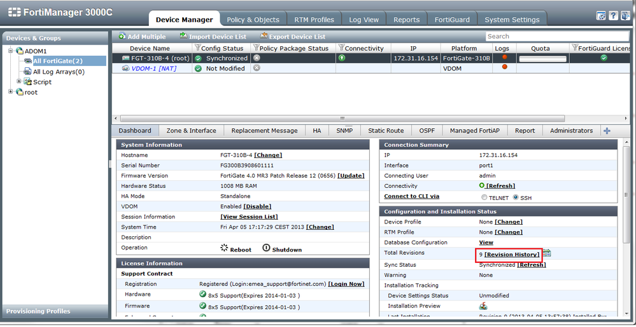Click the Config Status filter funnel

198,48
